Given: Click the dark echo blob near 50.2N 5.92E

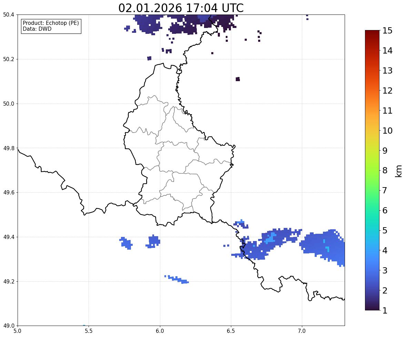Looking at the screenshot, I should pos(149,58).
